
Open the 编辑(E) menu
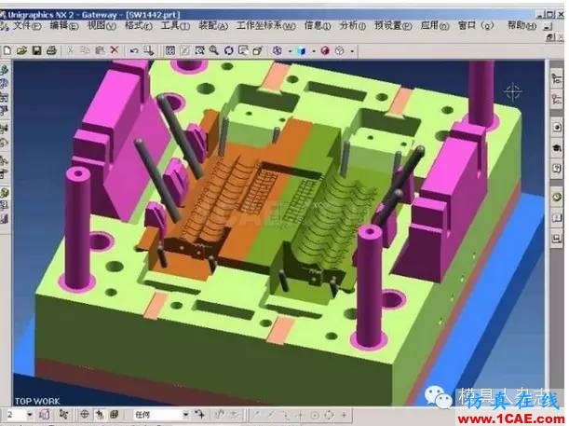click(x=64, y=26)
